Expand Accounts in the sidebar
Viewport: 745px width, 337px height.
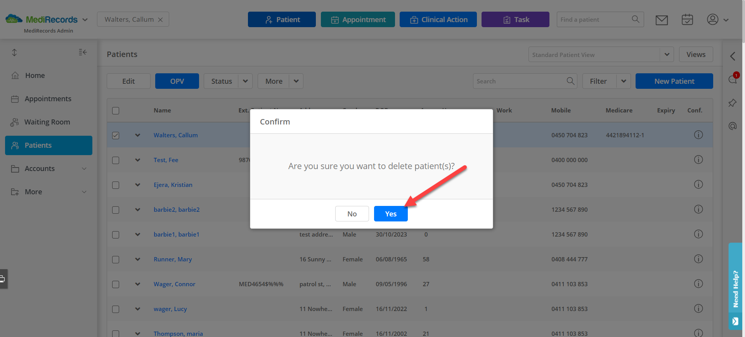coord(49,169)
